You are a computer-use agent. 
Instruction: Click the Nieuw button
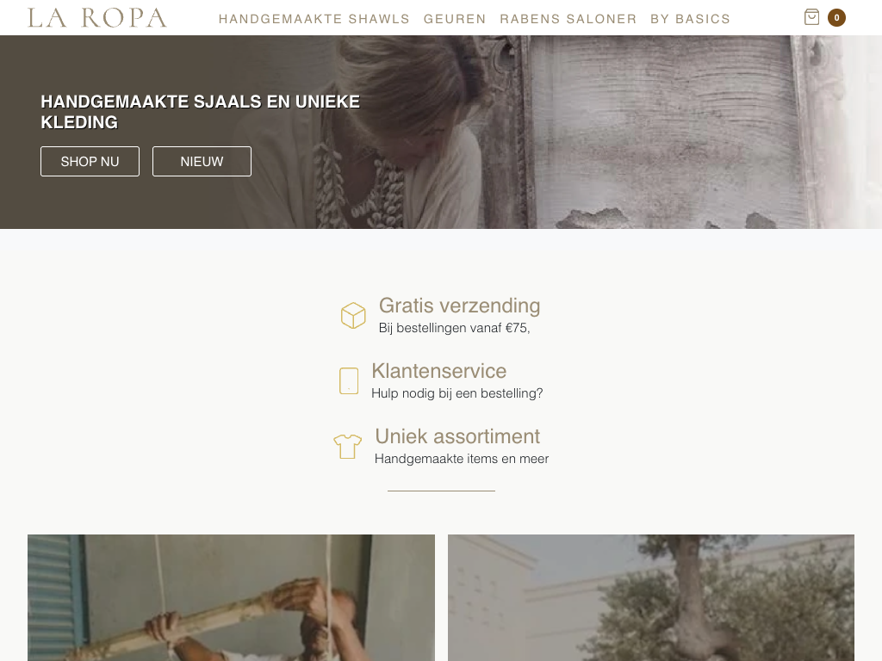click(202, 161)
